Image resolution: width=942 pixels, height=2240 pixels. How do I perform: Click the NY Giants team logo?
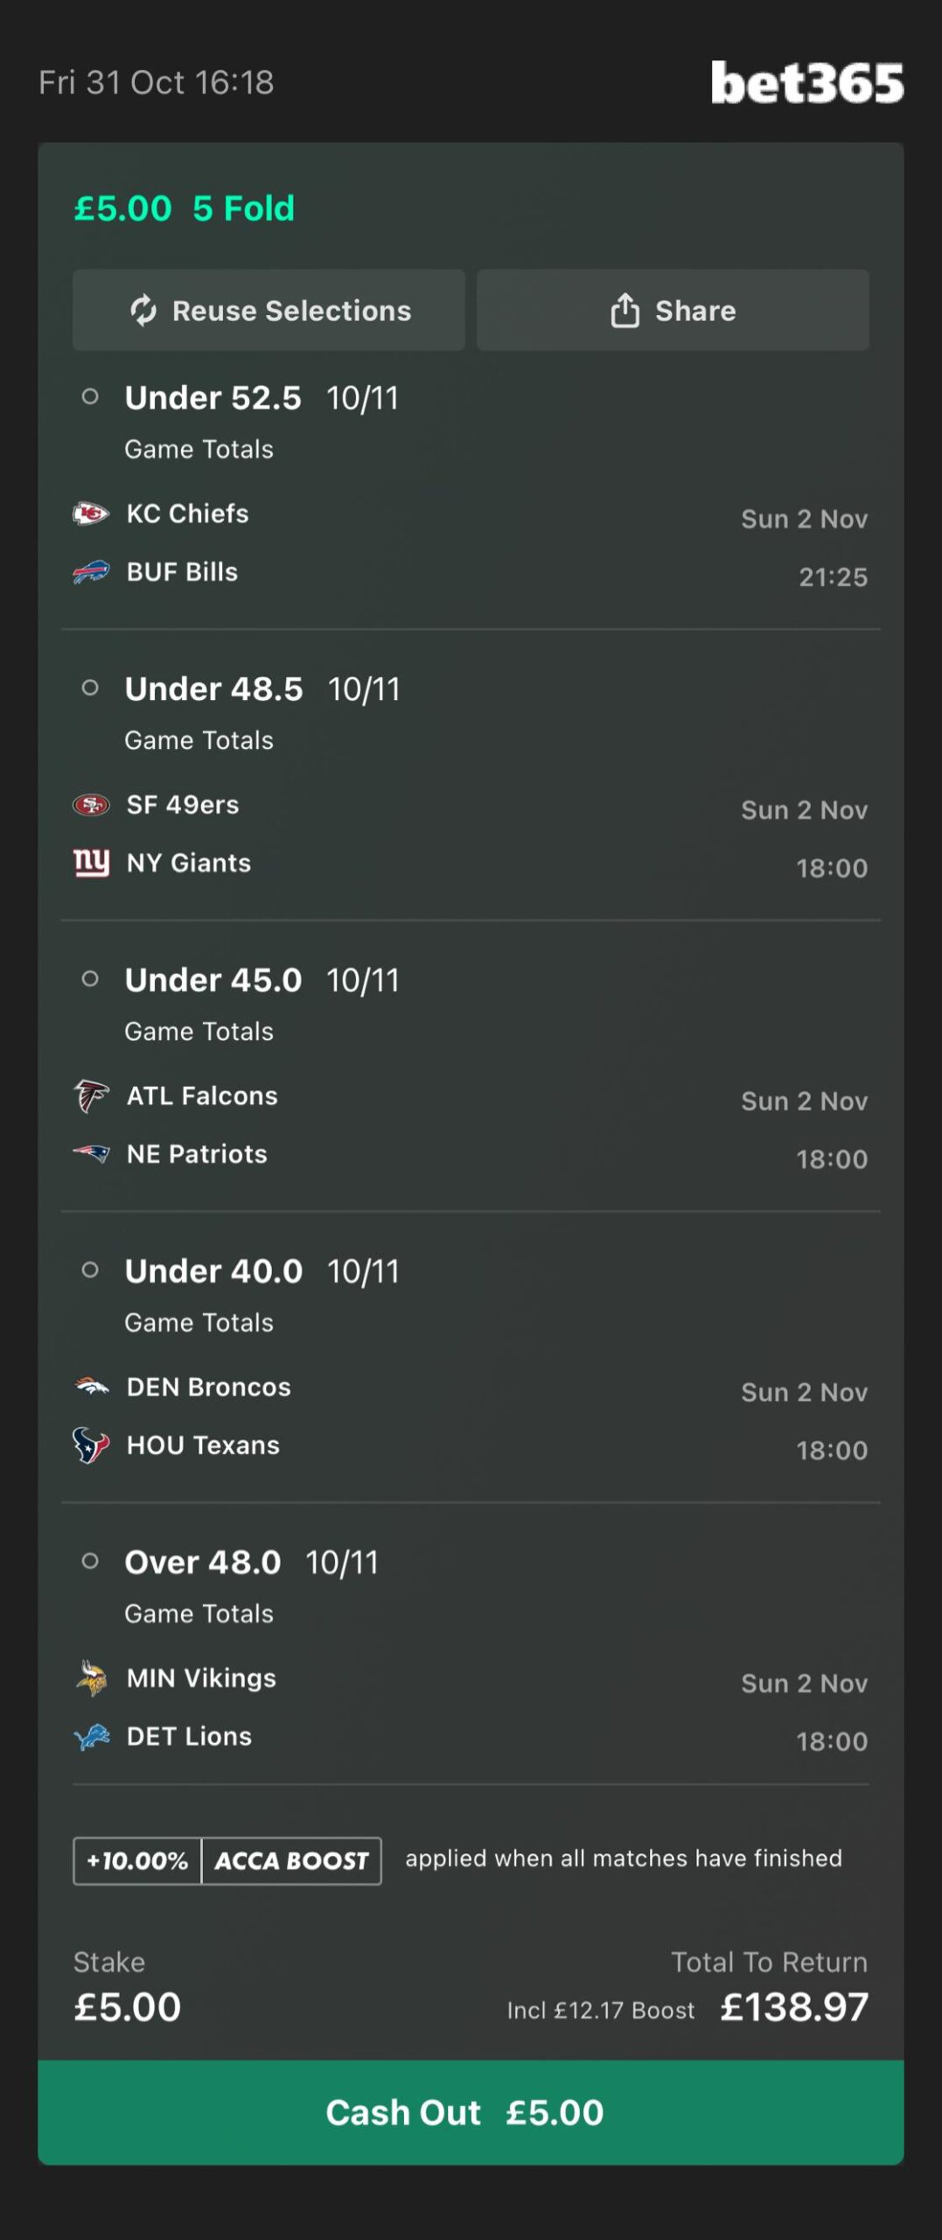click(x=91, y=863)
